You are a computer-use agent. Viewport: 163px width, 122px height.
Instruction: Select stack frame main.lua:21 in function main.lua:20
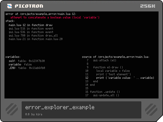[x=36, y=39]
